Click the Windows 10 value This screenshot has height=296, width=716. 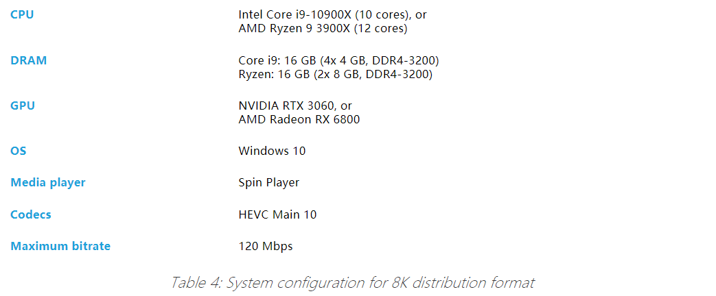tap(272, 151)
